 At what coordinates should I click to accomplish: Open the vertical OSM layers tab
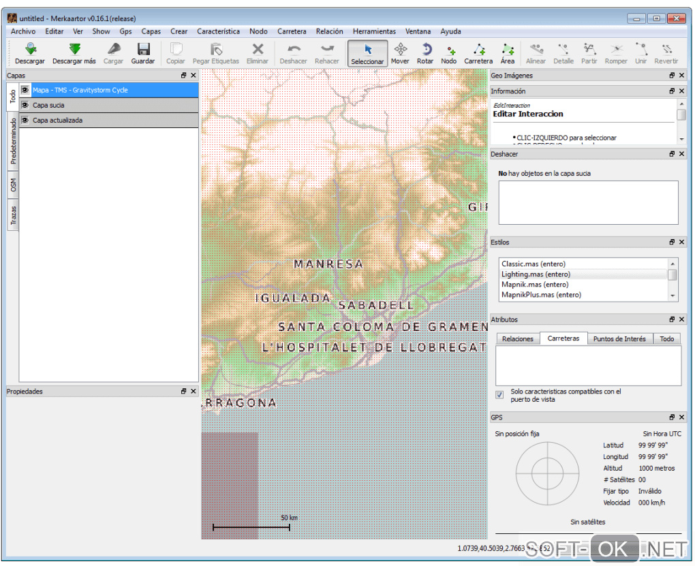click(13, 185)
